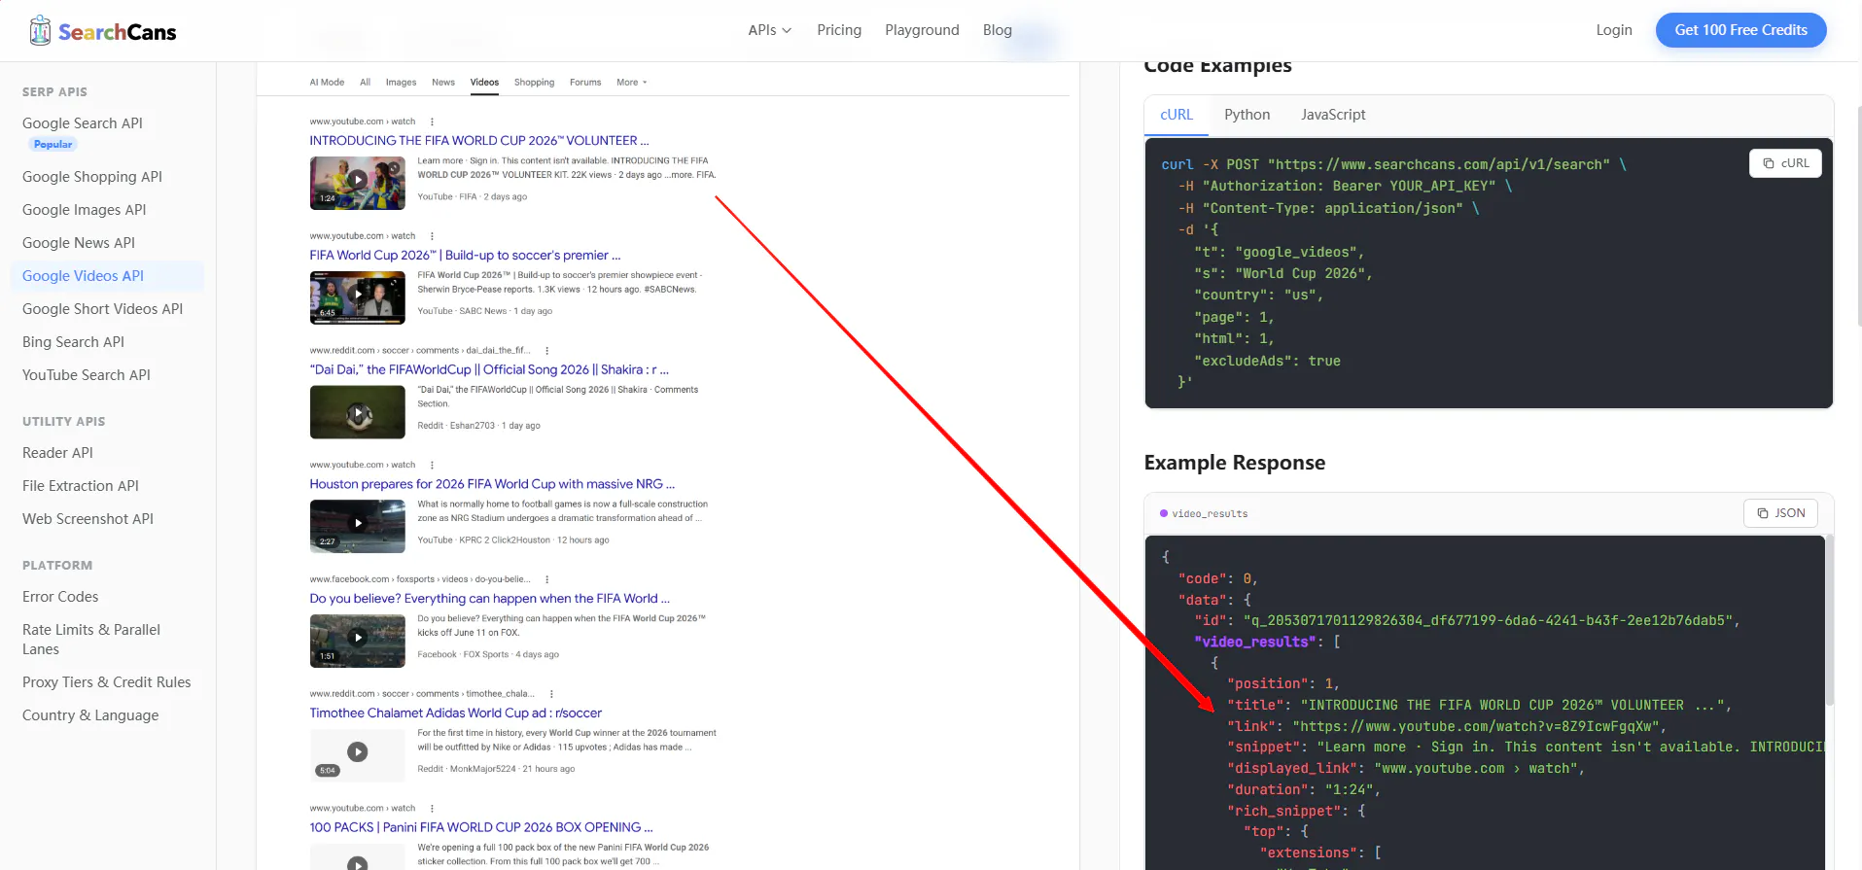Open File Extraction API docs
Image resolution: width=1862 pixels, height=870 pixels.
point(81,486)
